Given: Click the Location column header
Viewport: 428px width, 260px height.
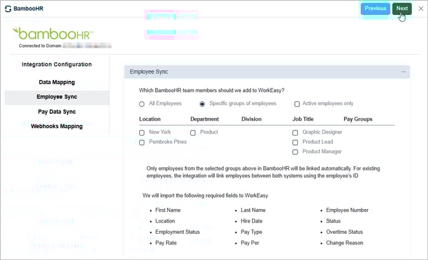Looking at the screenshot, I should (x=150, y=119).
